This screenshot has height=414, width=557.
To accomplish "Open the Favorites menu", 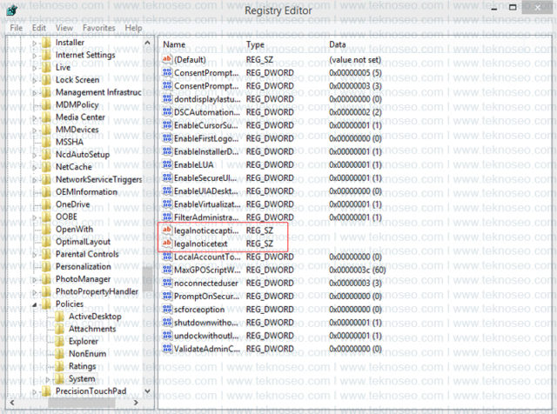I will point(98,28).
